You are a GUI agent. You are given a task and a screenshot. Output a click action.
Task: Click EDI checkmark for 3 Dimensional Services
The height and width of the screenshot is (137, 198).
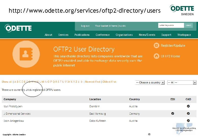(x=173, y=113)
